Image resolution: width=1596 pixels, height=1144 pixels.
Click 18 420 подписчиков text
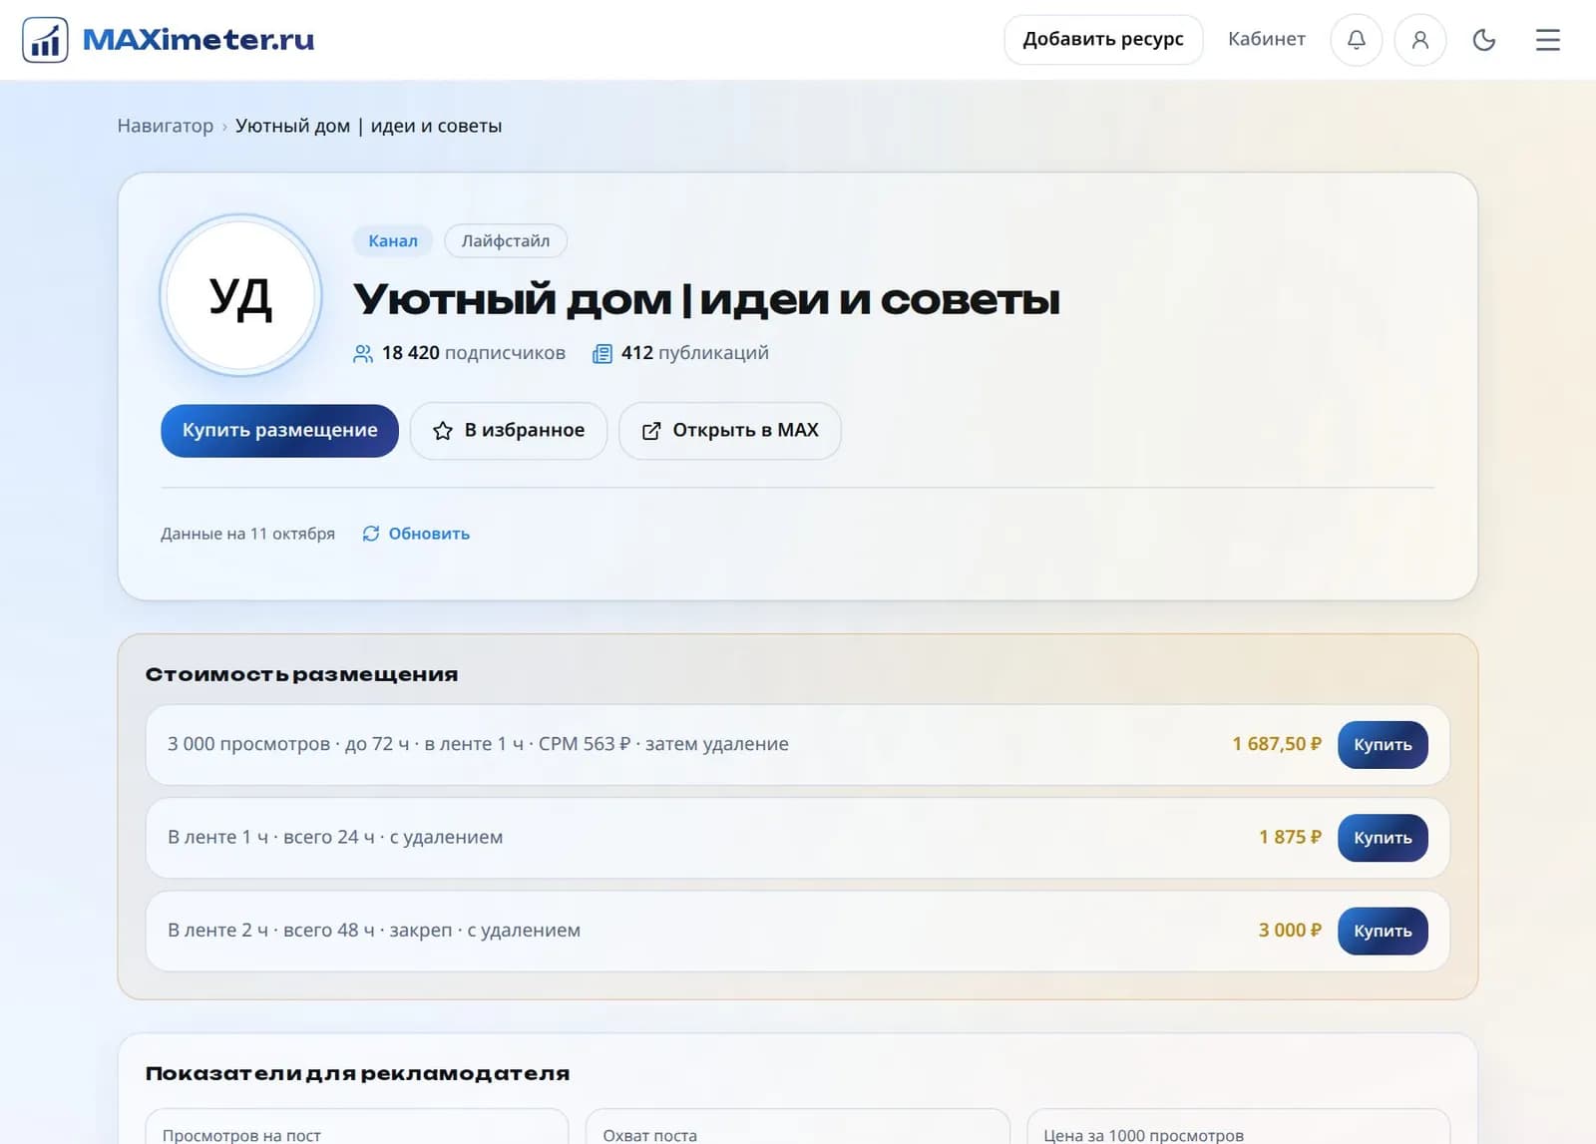point(474,353)
